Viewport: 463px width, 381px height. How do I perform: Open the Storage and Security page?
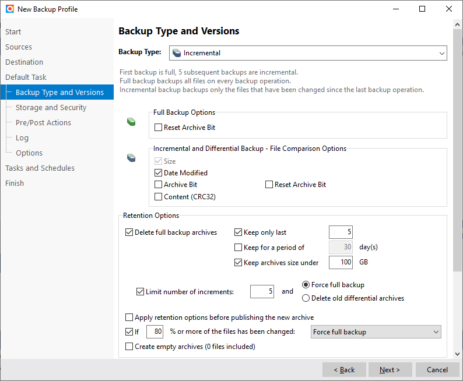51,108
